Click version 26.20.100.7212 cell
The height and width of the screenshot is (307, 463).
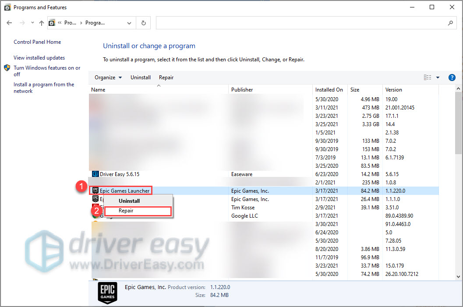point(402,274)
